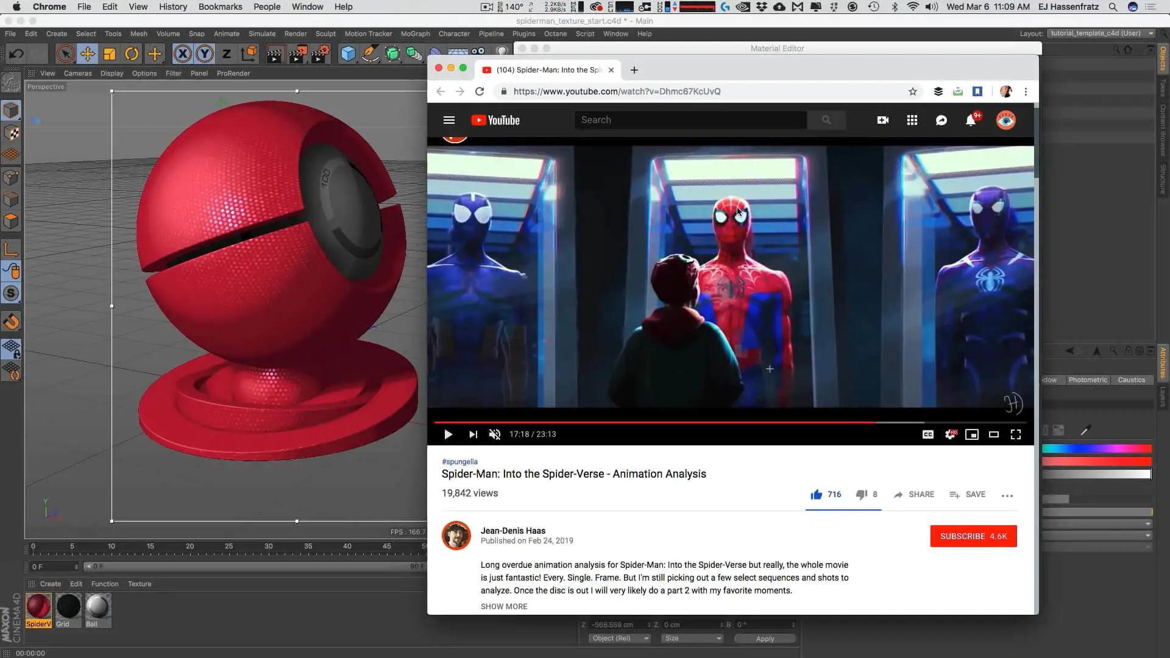This screenshot has width=1170, height=658.
Task: Expand description with SHOW MORE
Action: point(504,606)
